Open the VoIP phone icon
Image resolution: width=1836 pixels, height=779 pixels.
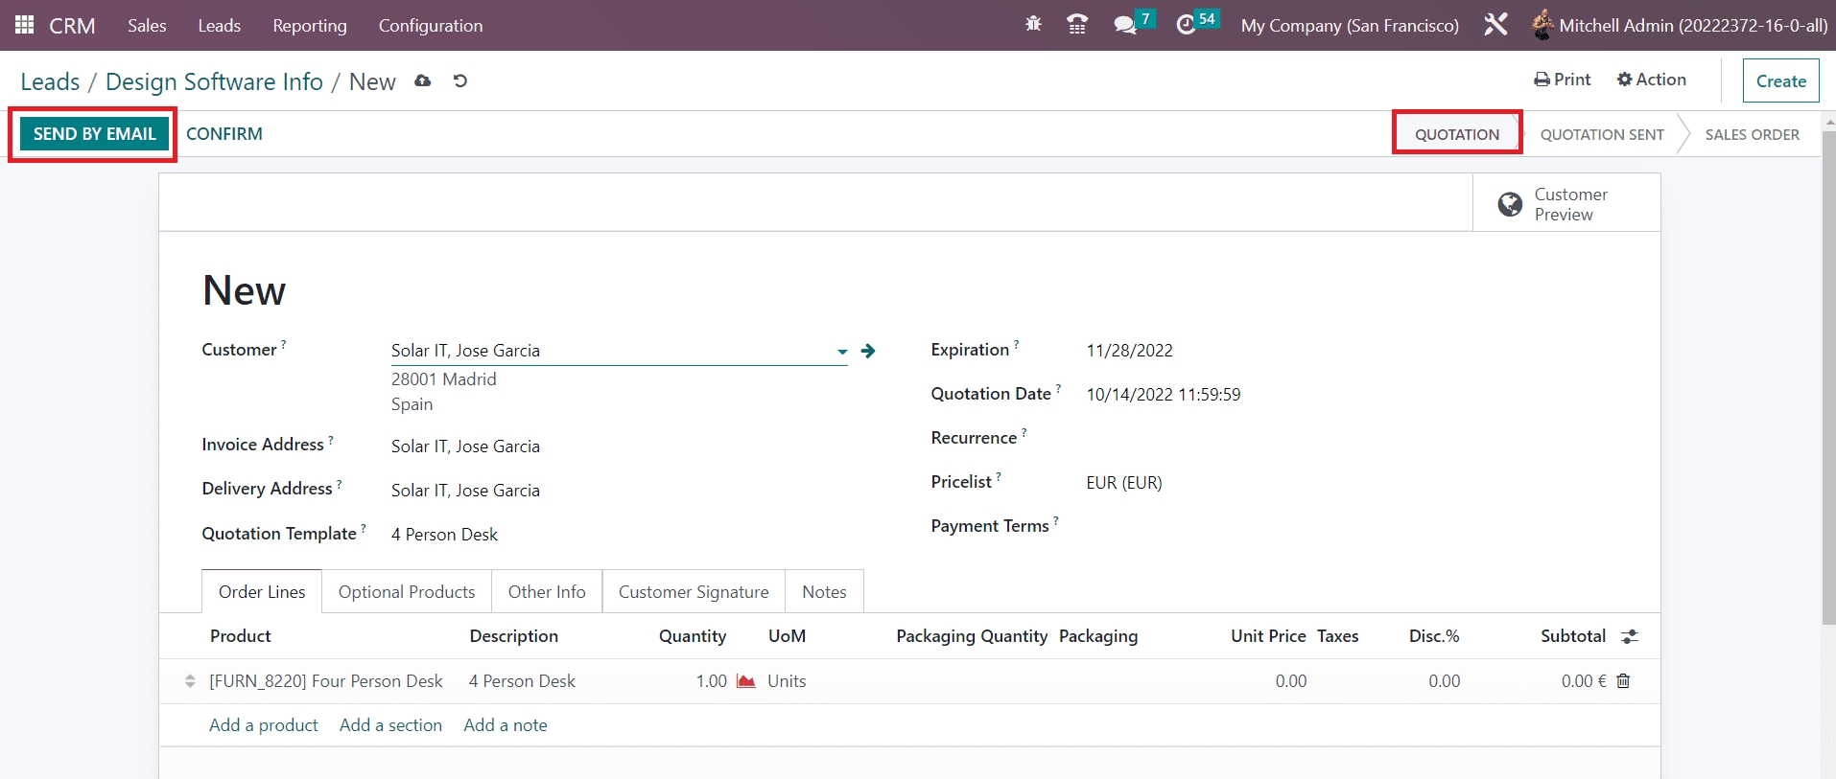coord(1077,25)
